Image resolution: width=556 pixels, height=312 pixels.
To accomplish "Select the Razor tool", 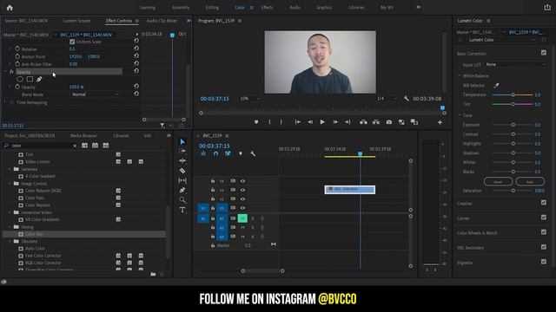I will 182,171.
